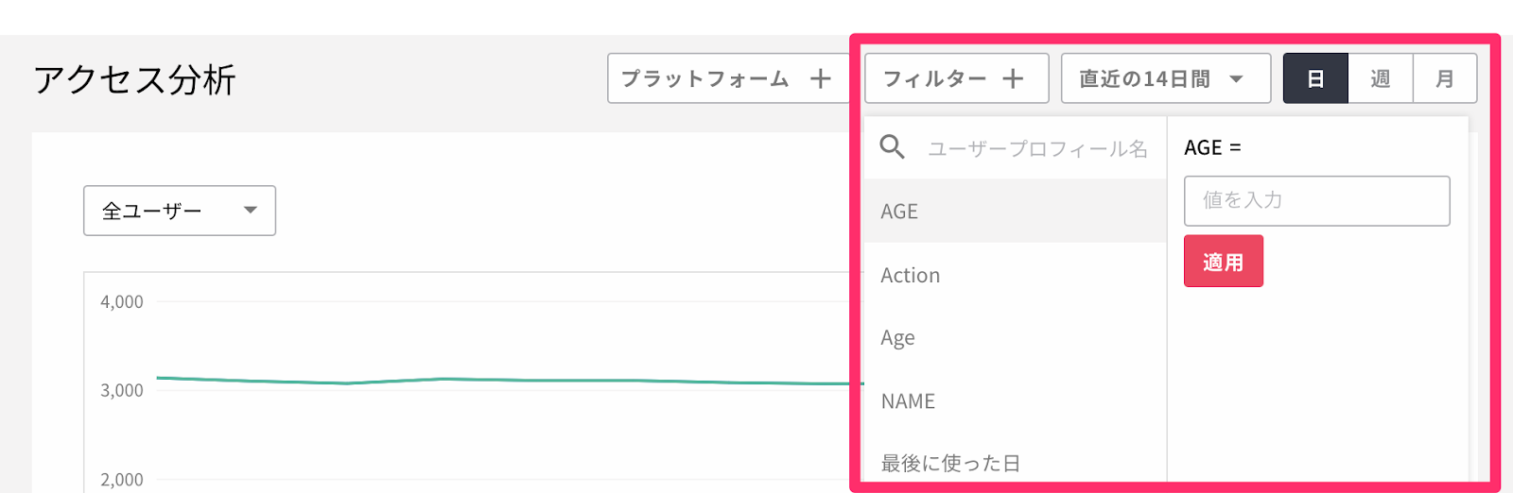Click the 適用 apply button
The image size is (1513, 493).
tap(1224, 262)
